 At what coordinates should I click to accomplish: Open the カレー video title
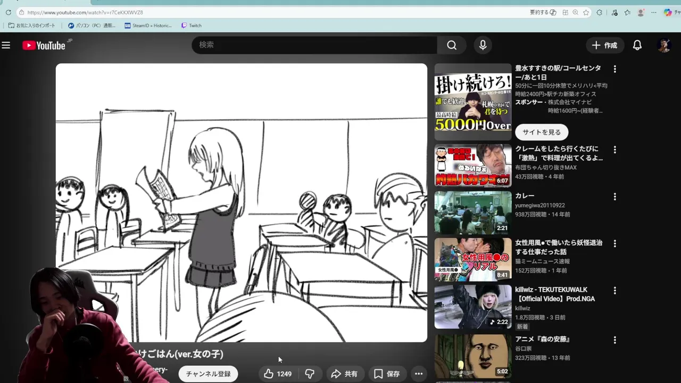(525, 196)
